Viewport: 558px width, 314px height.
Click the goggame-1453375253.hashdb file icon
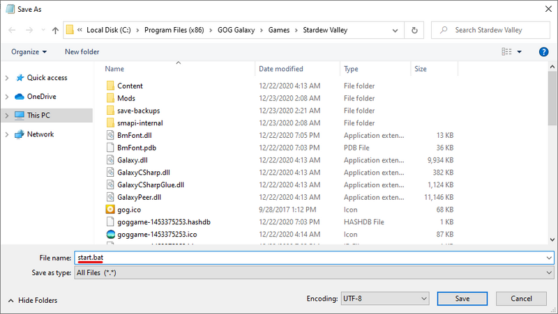click(x=110, y=222)
